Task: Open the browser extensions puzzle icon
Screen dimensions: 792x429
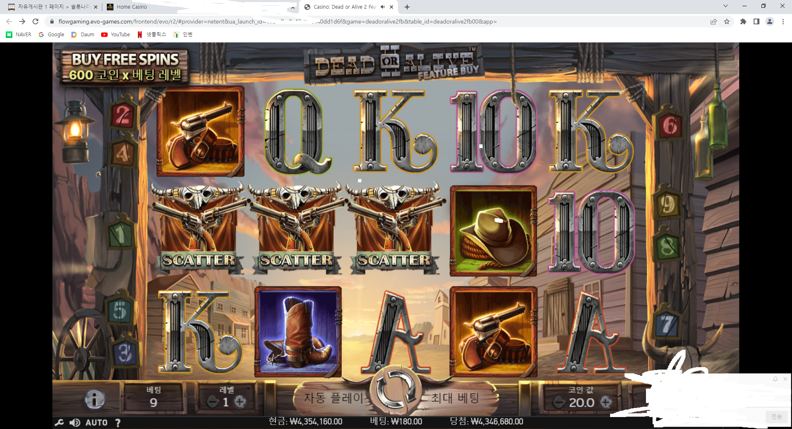Action: [x=743, y=21]
